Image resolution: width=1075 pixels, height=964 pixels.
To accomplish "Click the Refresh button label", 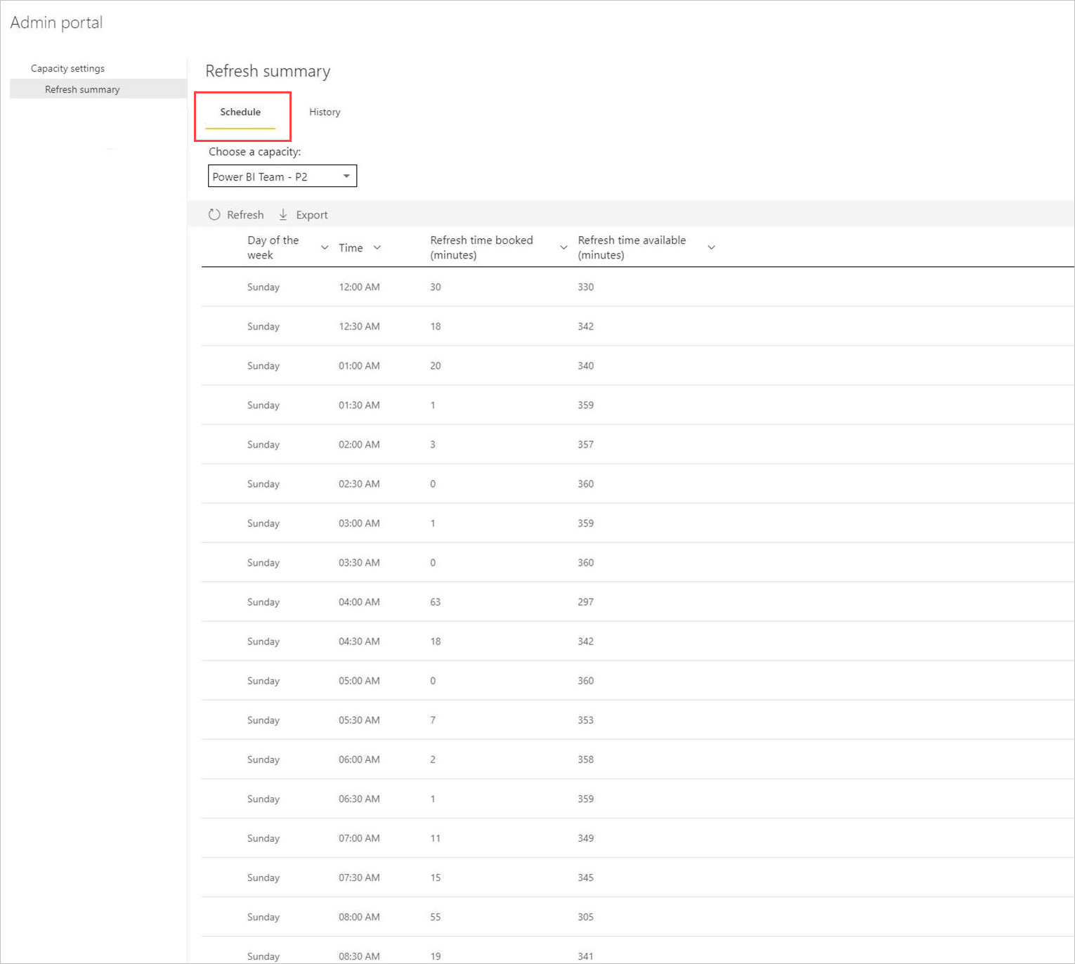I will coord(245,215).
